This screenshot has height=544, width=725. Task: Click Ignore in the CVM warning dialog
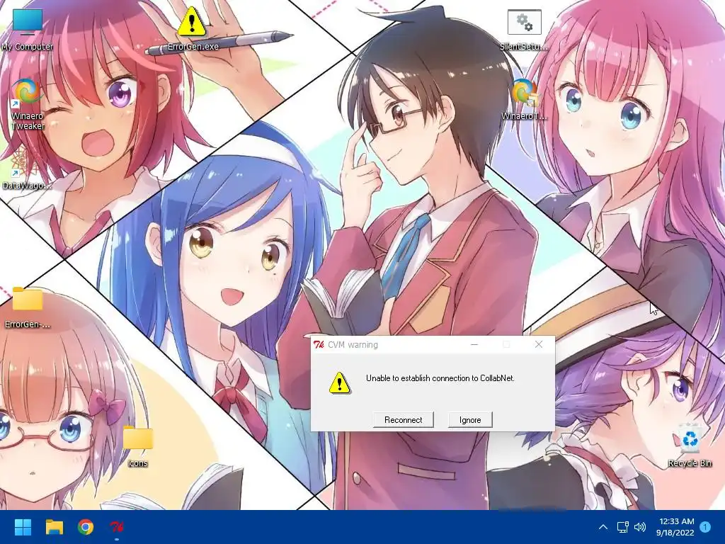click(x=470, y=419)
